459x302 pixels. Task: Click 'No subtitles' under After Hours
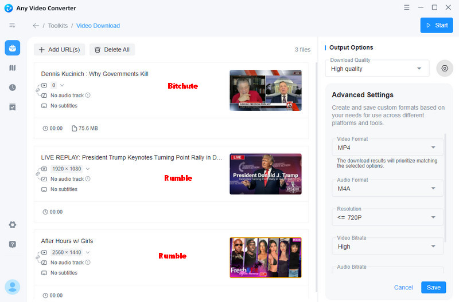(x=64, y=273)
